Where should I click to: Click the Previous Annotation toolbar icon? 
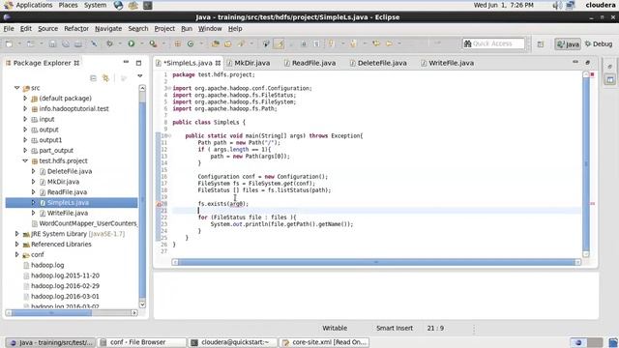353,43
